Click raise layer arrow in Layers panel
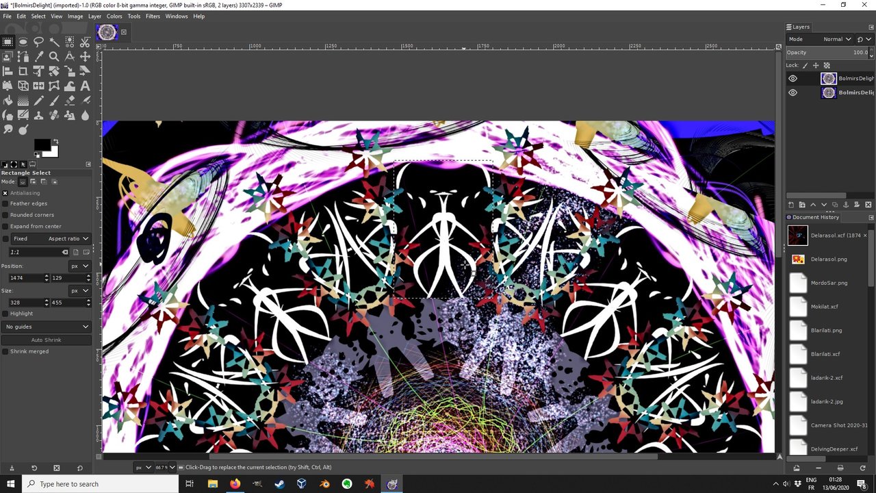Viewport: 876px width, 493px height. click(x=813, y=205)
